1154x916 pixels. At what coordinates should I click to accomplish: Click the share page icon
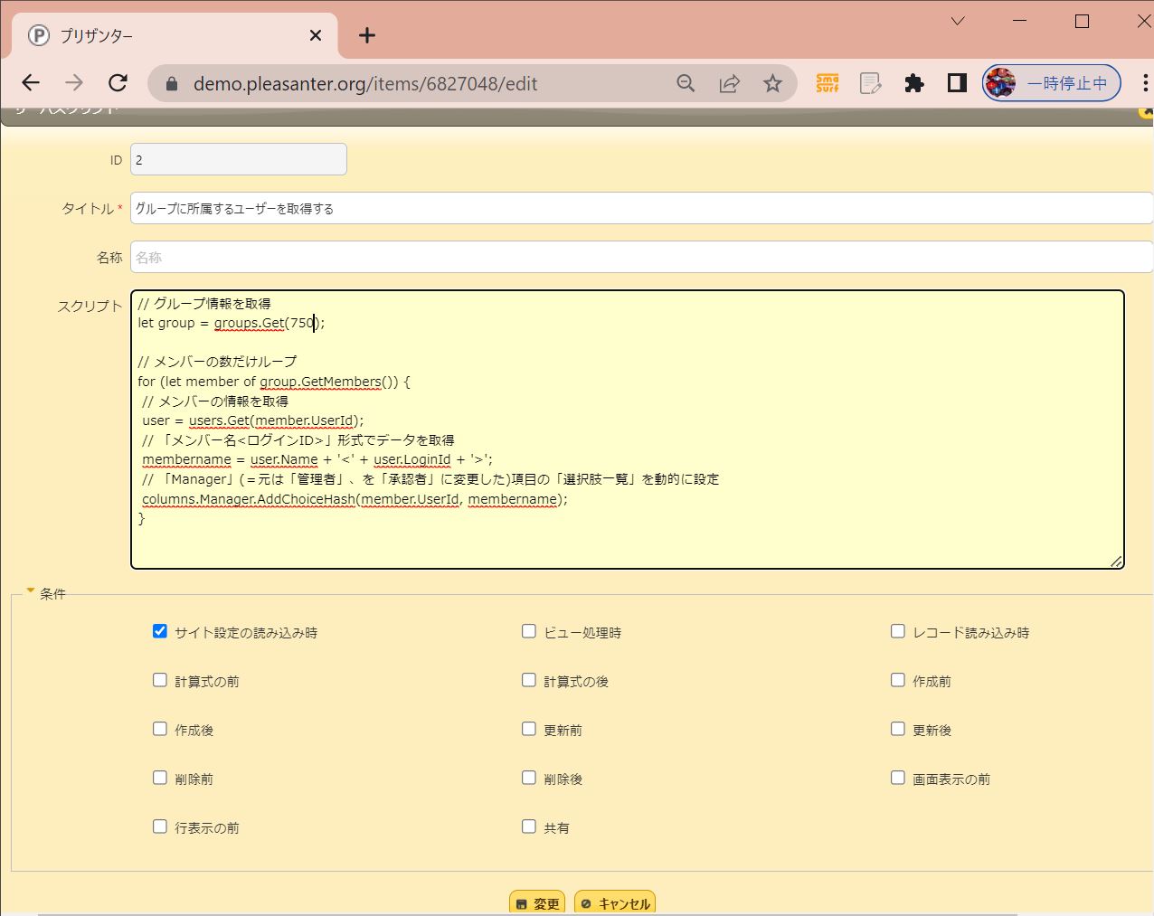[x=729, y=83]
